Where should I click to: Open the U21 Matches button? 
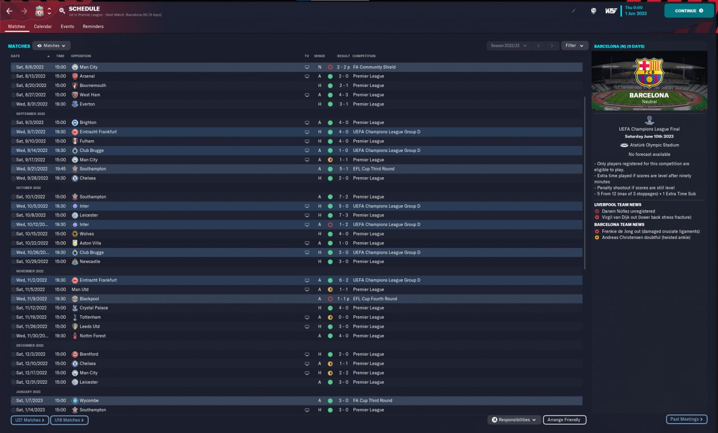(30, 420)
